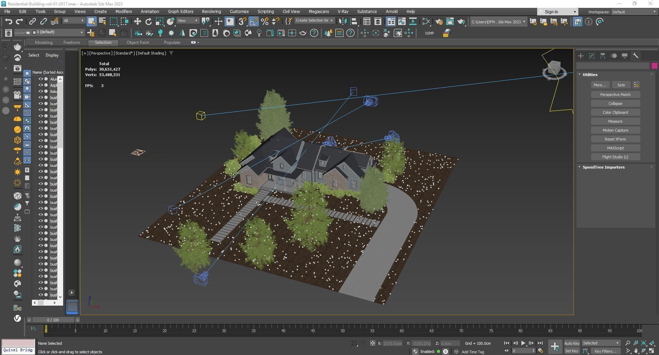Click the Zoom Extents navigation icon
The width and height of the screenshot is (659, 355).
click(644, 343)
